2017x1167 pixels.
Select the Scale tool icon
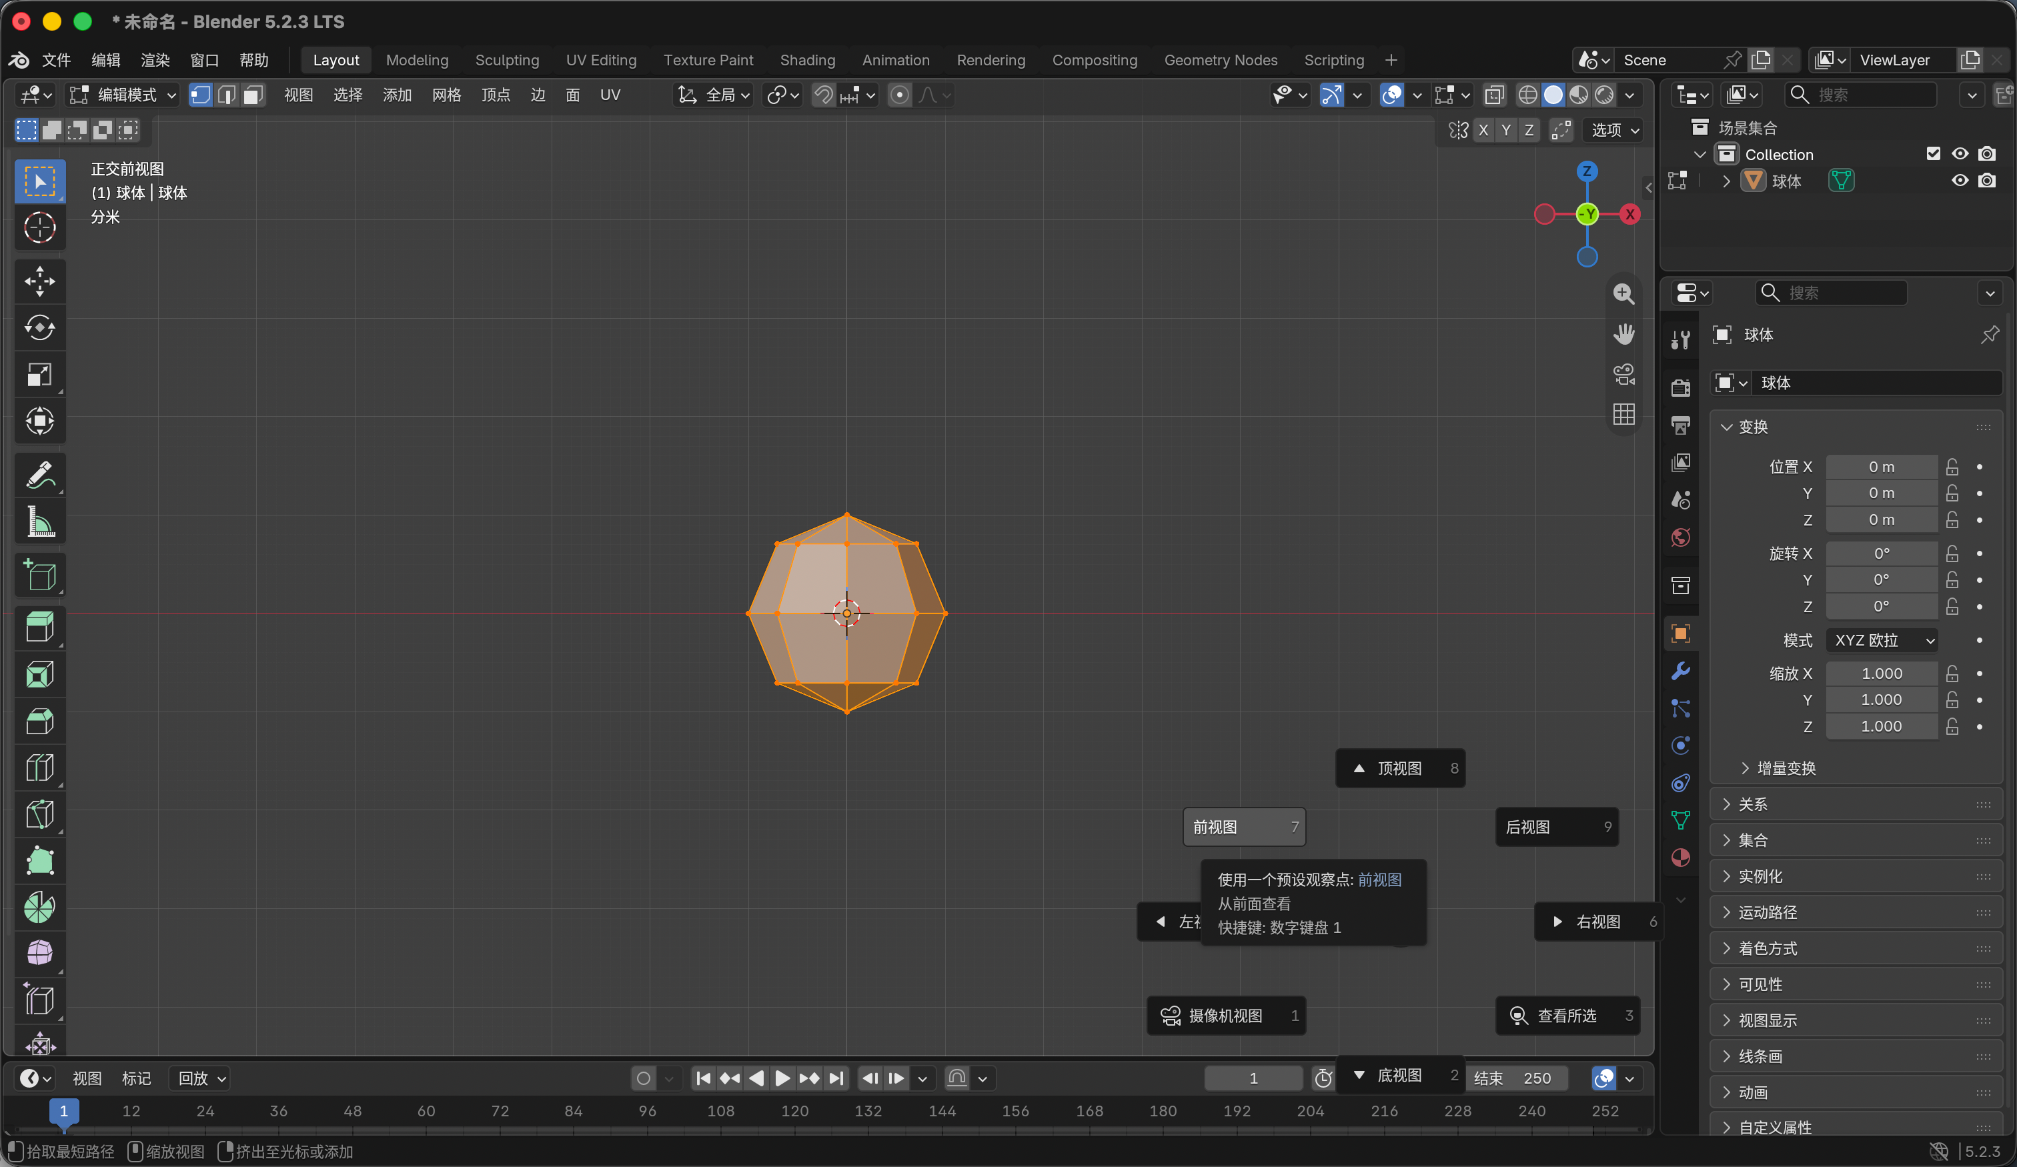[x=40, y=374]
